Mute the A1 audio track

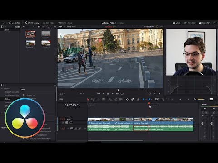point(79,129)
